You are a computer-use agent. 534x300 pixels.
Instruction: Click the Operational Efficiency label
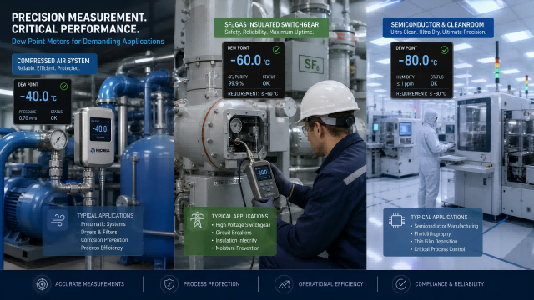point(330,284)
